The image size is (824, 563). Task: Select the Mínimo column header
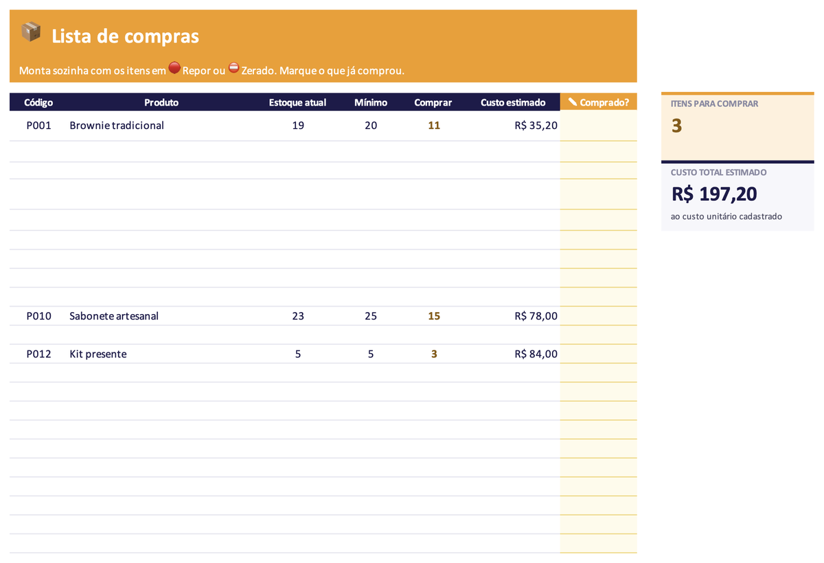coord(371,102)
